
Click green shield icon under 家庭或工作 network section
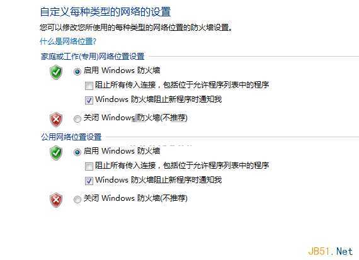[56, 72]
